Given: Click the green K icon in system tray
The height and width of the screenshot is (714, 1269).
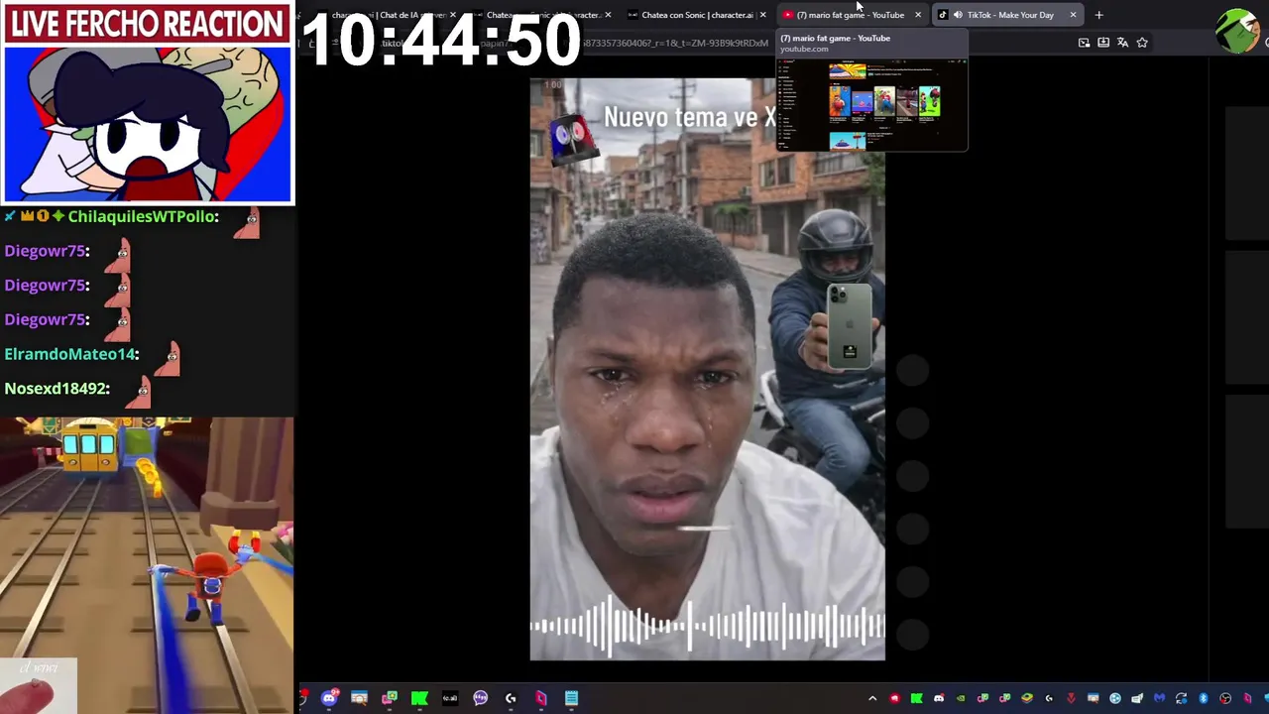Looking at the screenshot, I should tap(916, 698).
